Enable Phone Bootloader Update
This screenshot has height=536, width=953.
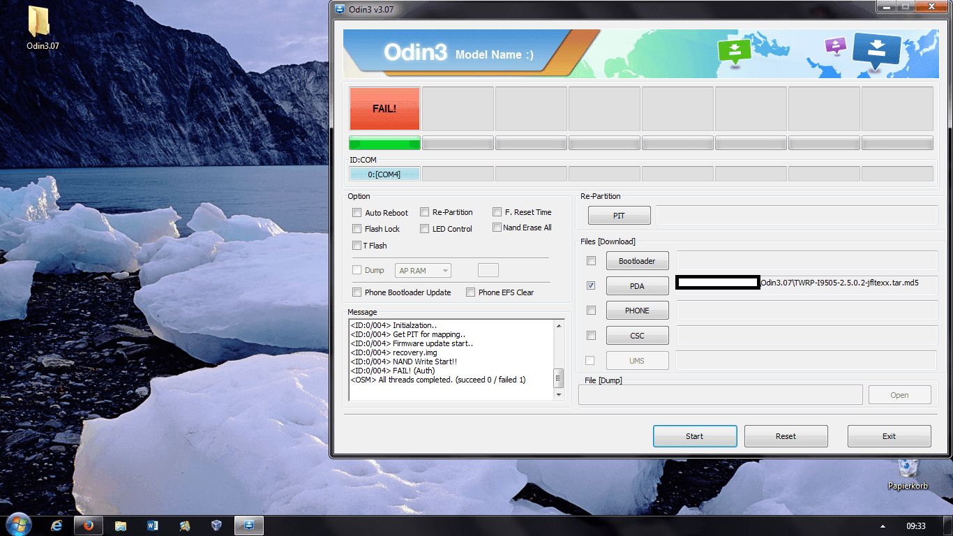(357, 292)
